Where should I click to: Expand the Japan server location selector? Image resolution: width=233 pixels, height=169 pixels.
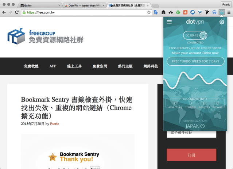click(x=195, y=126)
